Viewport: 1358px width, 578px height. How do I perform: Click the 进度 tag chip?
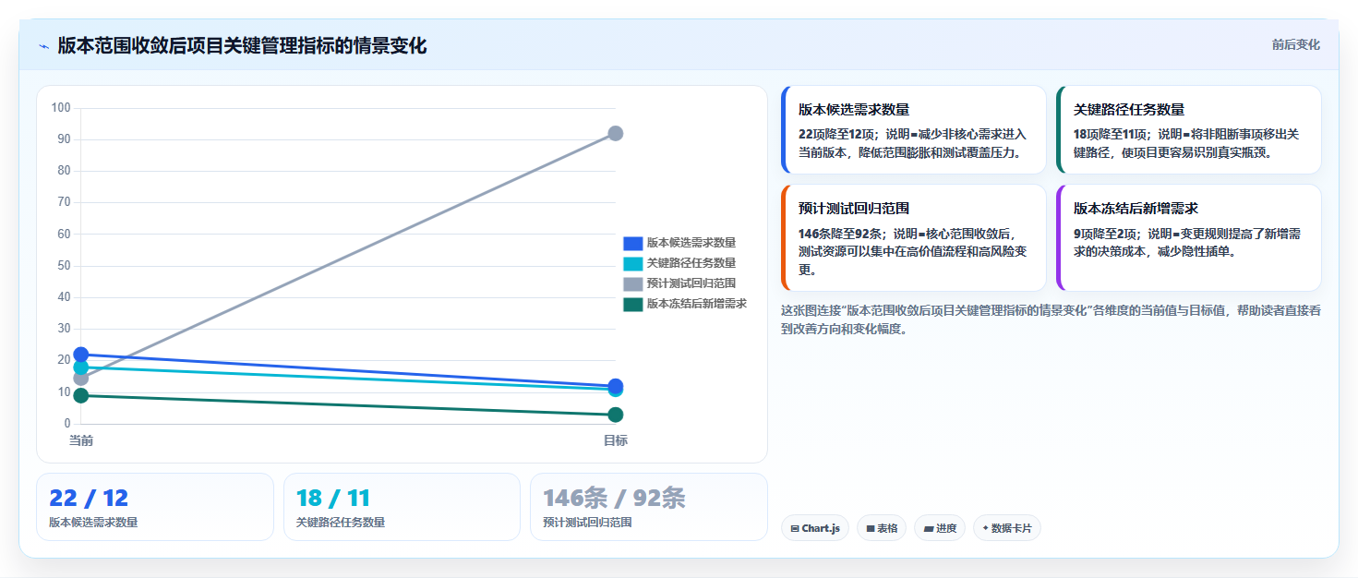[940, 528]
